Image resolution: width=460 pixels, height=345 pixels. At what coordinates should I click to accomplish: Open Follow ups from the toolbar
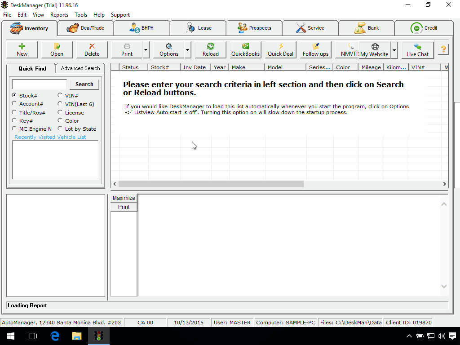[315, 50]
